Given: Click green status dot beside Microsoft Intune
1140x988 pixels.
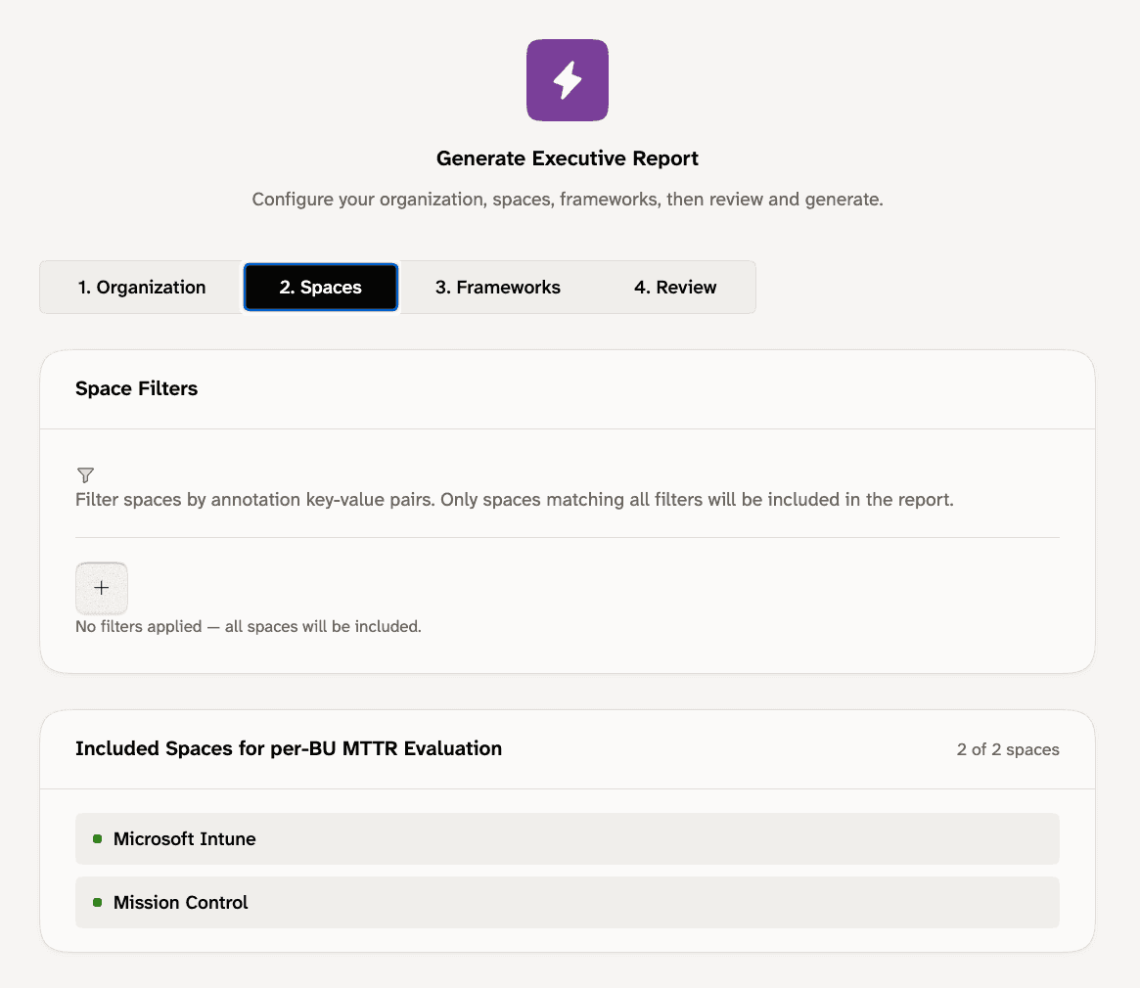Looking at the screenshot, I should pos(98,839).
